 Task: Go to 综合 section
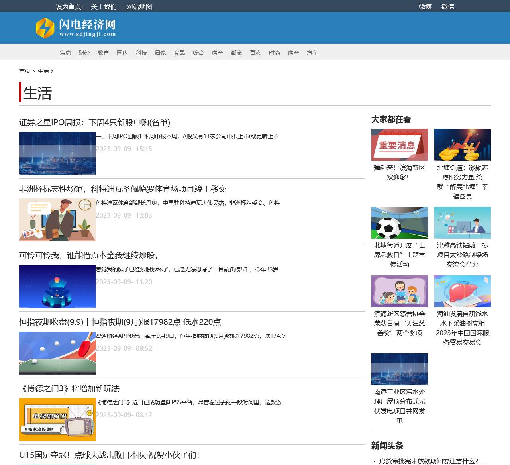coord(198,53)
